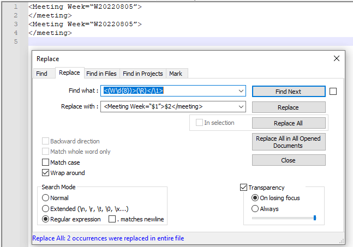Uncheck the Transparency checkbox
The width and height of the screenshot is (353, 247).
pyautogui.click(x=243, y=187)
